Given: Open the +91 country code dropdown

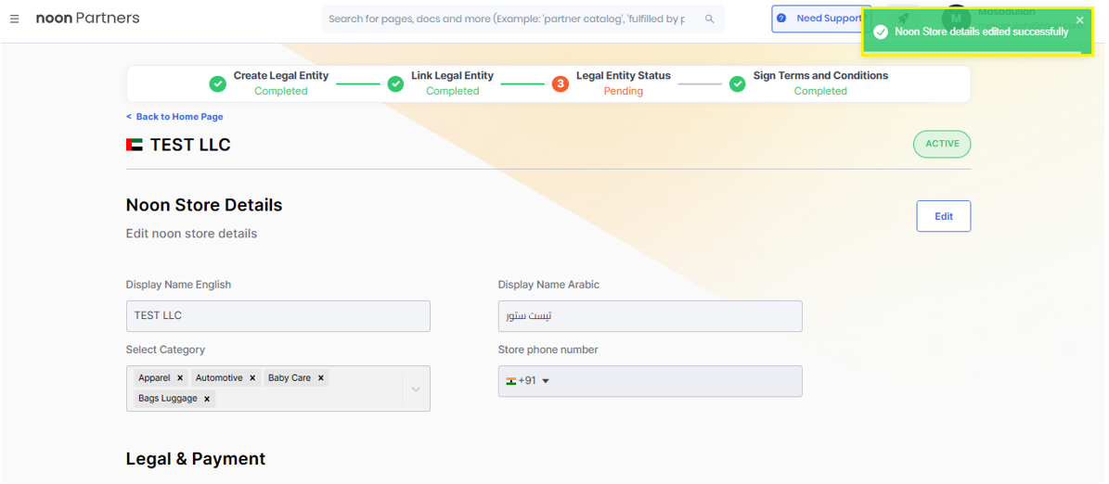Looking at the screenshot, I should click(x=546, y=381).
